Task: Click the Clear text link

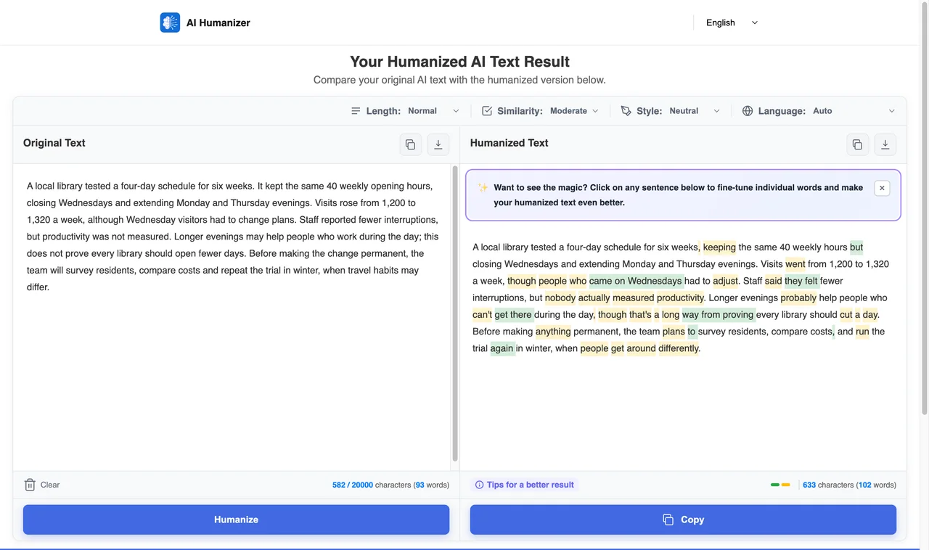Action: pos(50,485)
